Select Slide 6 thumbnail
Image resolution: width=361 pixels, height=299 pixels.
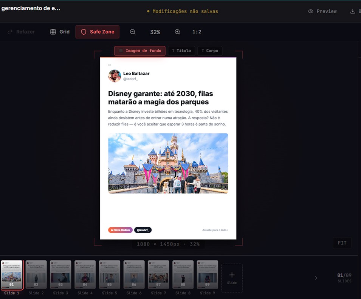134,274
